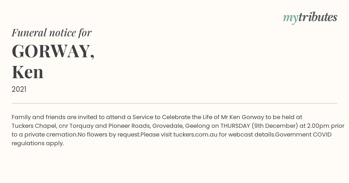The image size is (349, 183).
Task: Click the horizontal divider line
Action: pyautogui.click(x=174, y=103)
